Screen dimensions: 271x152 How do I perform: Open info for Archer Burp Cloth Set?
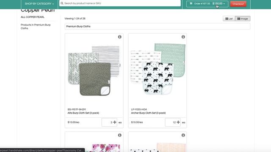(183, 37)
